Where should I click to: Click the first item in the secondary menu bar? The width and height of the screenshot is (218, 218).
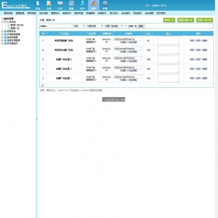8,13
